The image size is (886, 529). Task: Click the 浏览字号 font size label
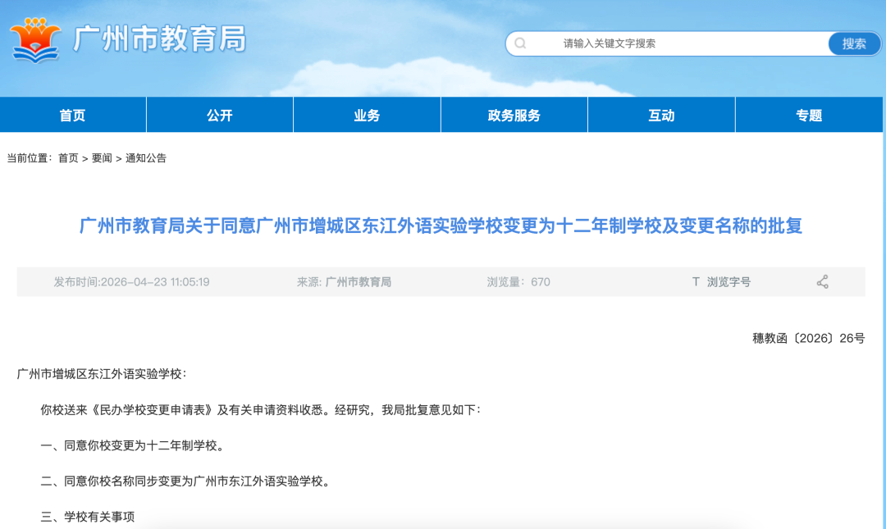(x=728, y=282)
